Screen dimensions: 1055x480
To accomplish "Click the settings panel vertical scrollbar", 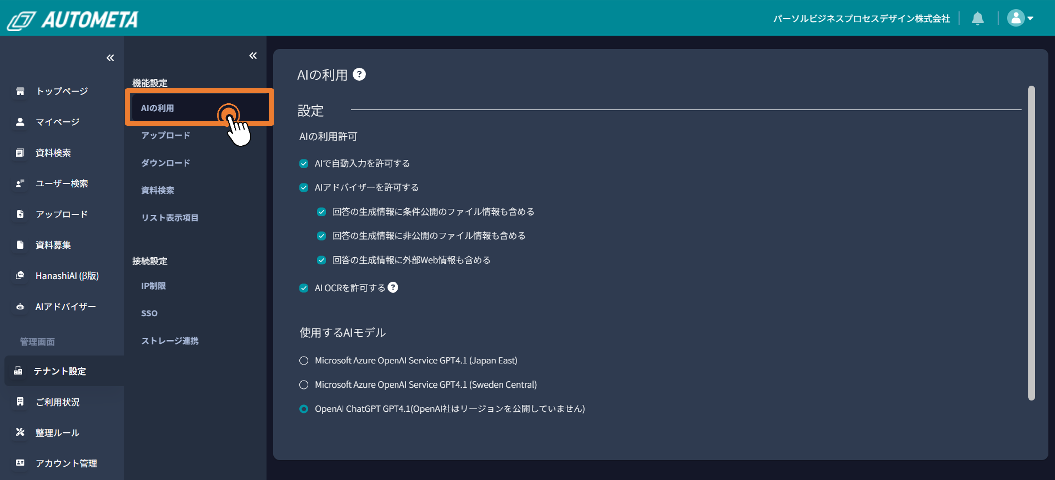I will pos(1031,243).
